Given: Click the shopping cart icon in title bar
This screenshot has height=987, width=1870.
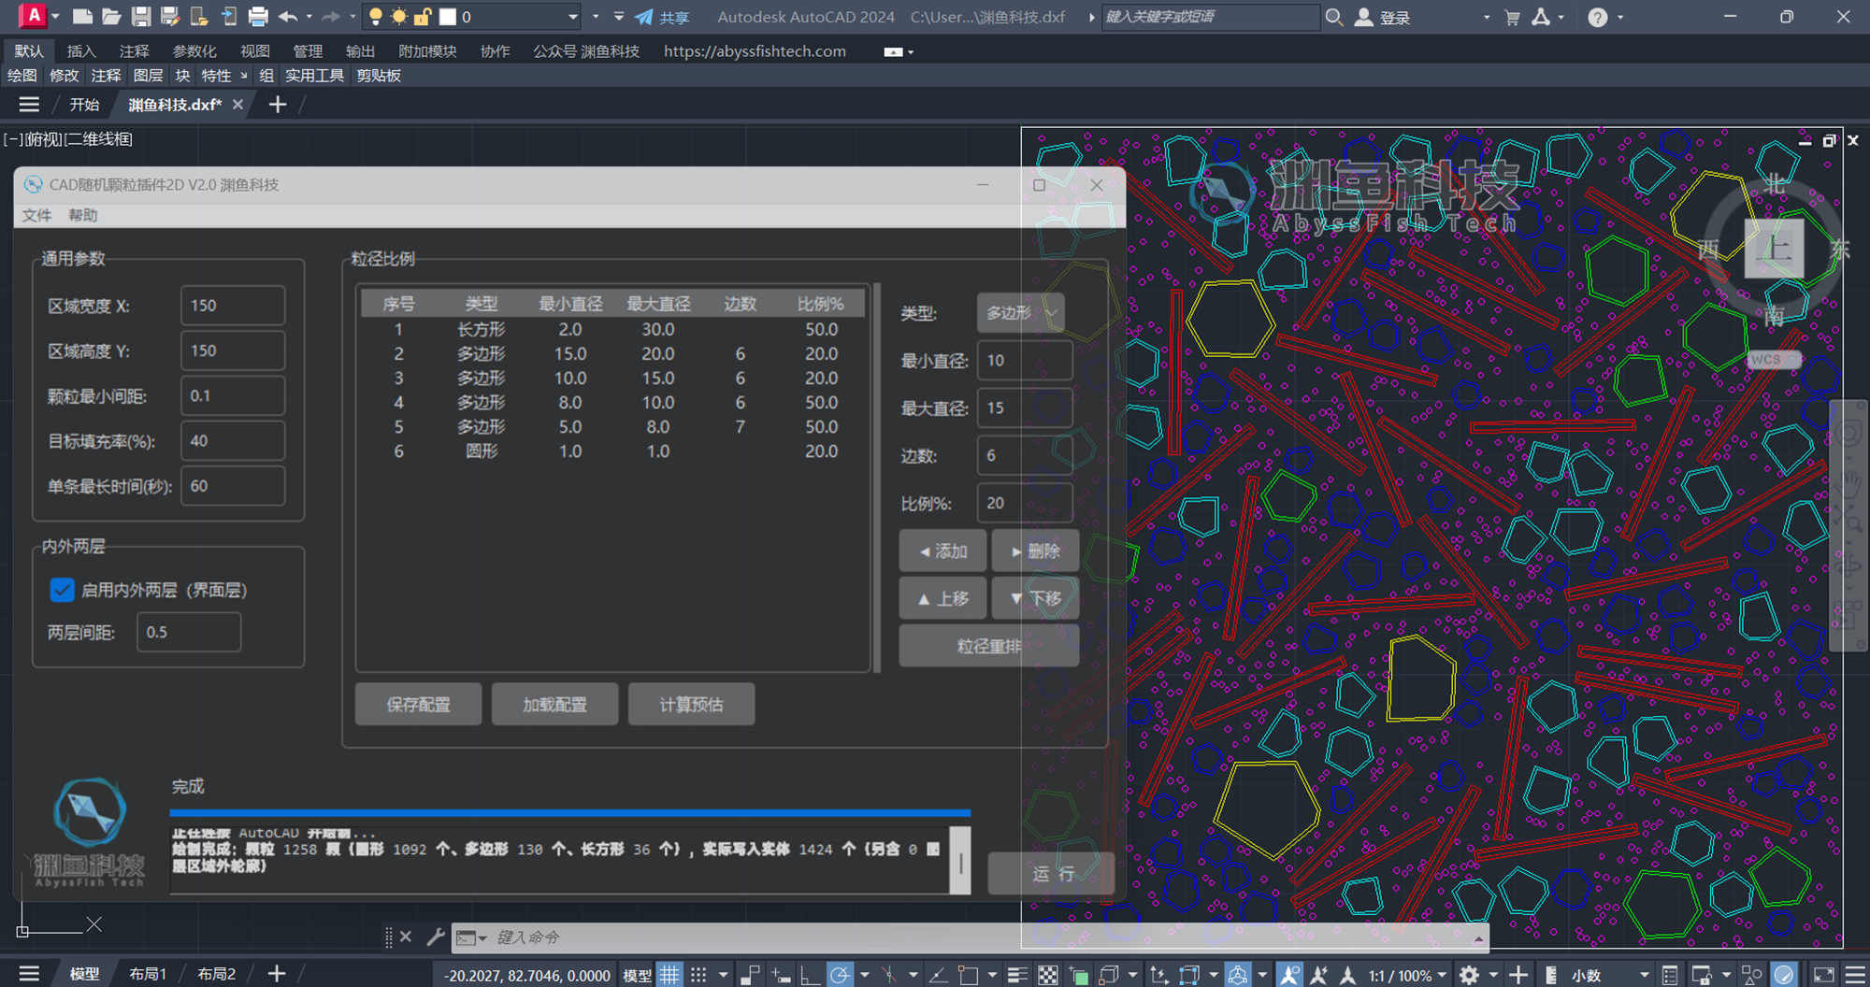Looking at the screenshot, I should click(x=1512, y=17).
